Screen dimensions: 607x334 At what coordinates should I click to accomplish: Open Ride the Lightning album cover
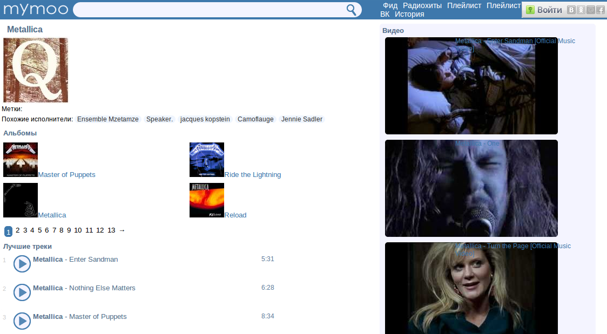pyautogui.click(x=207, y=160)
